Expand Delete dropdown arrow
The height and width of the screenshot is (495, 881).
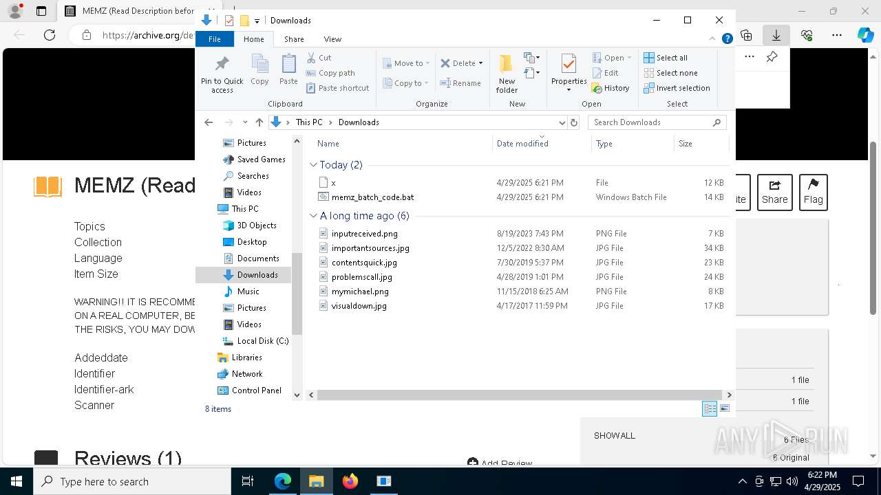[480, 63]
